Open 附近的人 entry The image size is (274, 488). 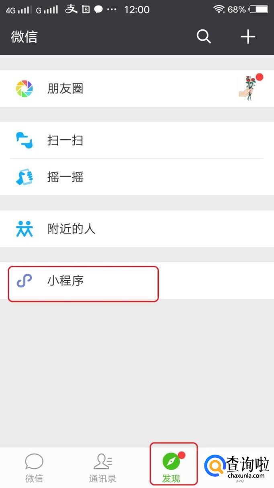click(x=137, y=229)
